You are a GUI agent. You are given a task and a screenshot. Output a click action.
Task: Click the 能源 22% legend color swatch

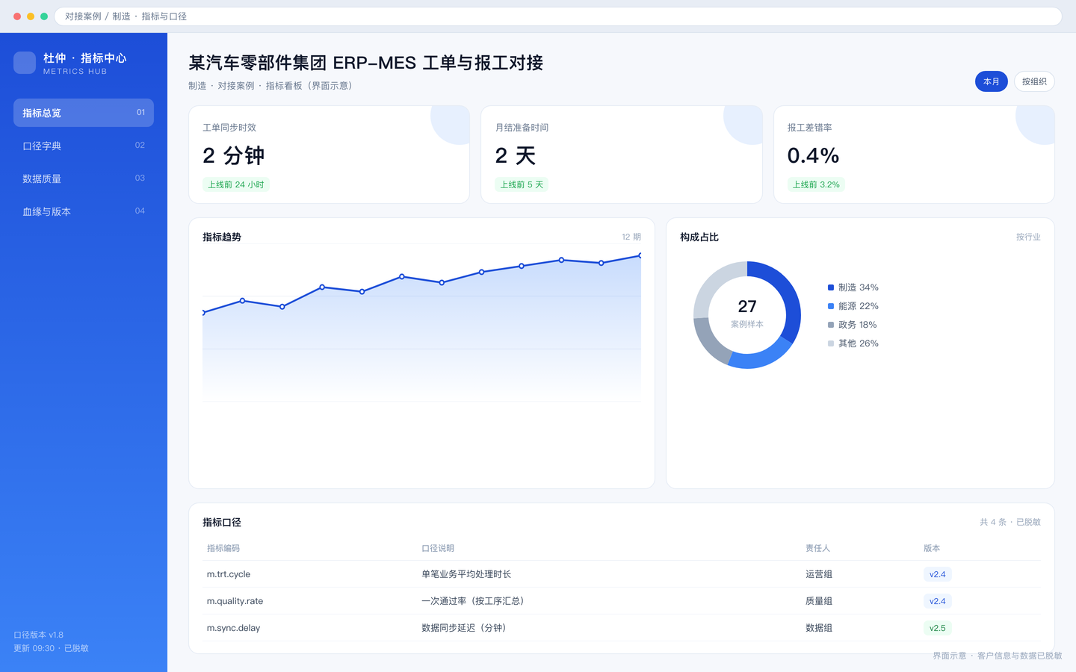(831, 306)
